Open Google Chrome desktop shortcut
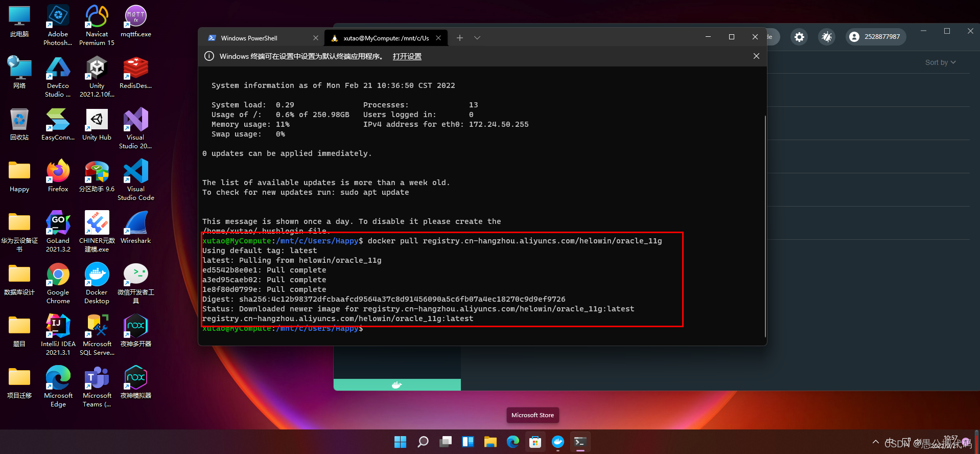The height and width of the screenshot is (454, 980). click(58, 283)
